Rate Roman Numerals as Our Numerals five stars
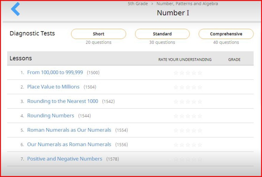Image resolution: width=262 pixels, height=177 pixels. (200, 130)
